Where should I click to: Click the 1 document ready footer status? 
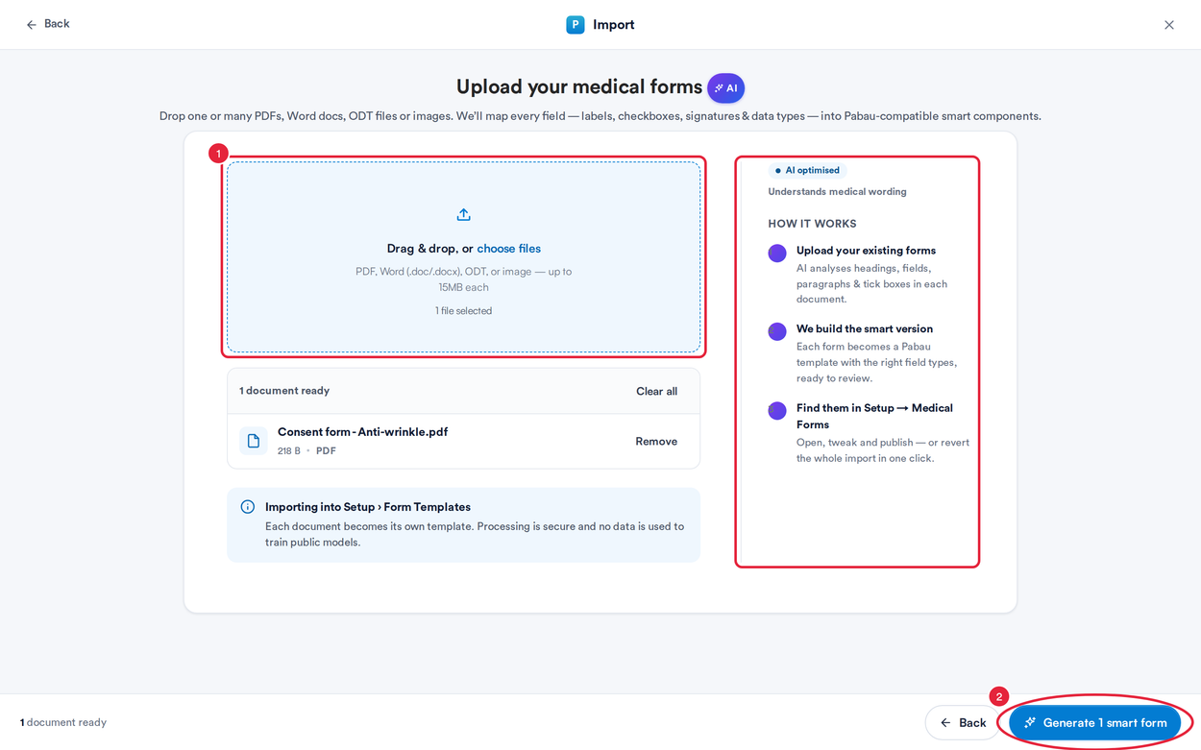tap(63, 723)
